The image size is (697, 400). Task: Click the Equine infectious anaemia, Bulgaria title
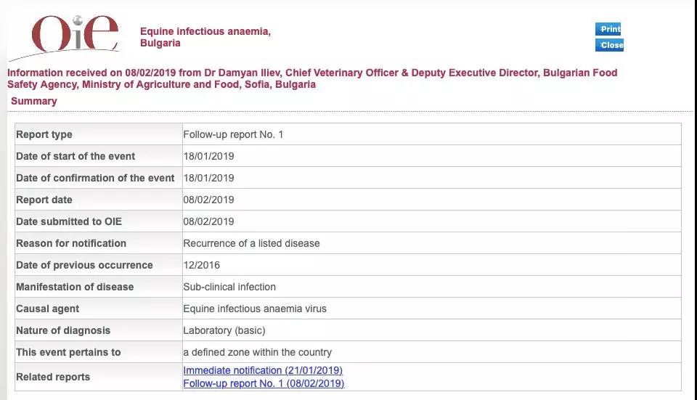(x=205, y=37)
